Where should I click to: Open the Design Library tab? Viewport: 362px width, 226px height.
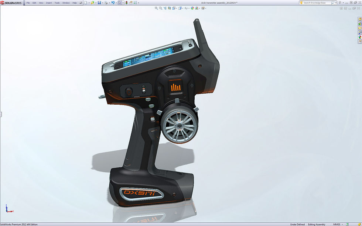tap(360, 24)
